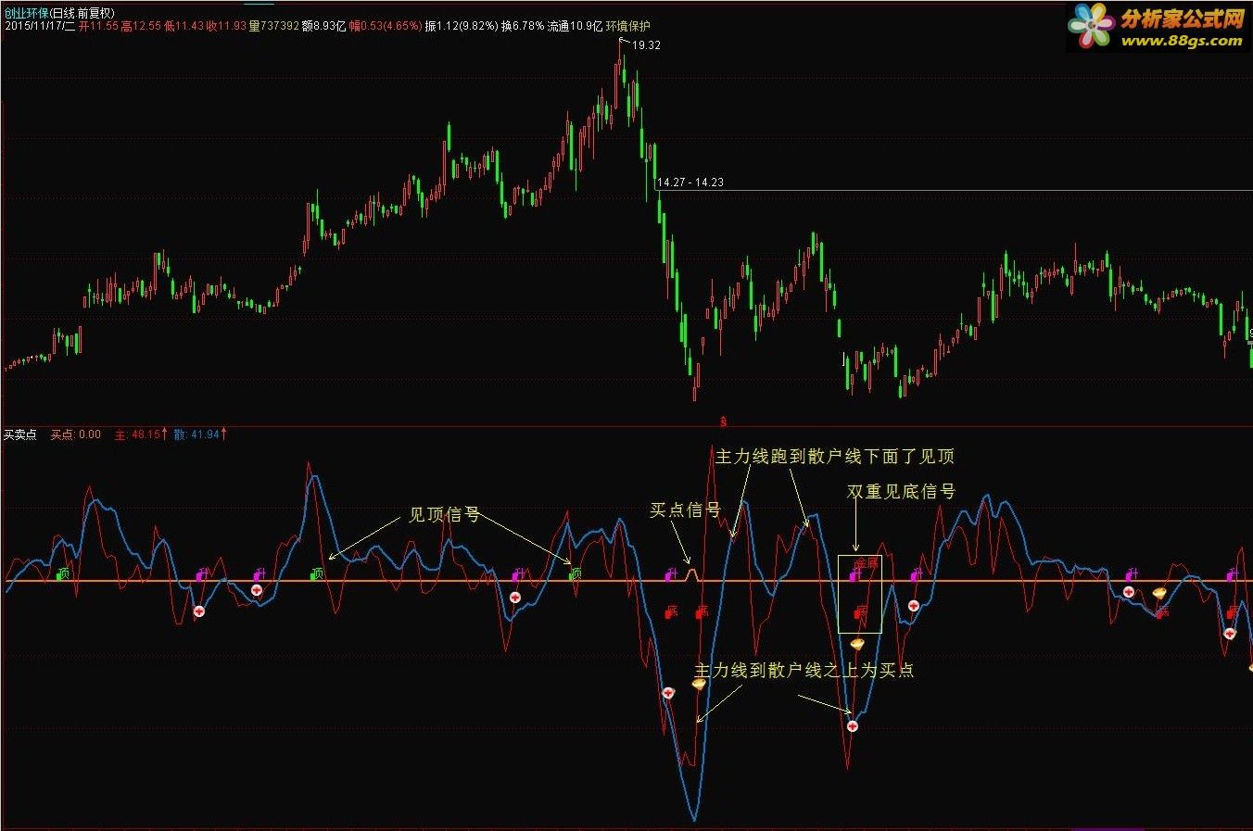Click the low price 低11.43
The image size is (1253, 831).
point(184,26)
